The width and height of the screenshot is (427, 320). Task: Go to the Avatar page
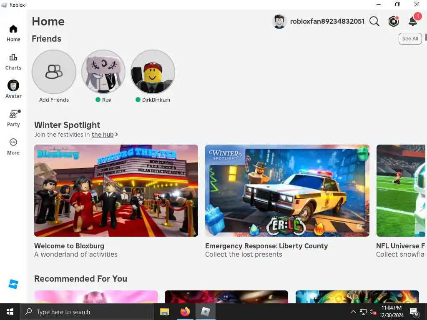point(13,90)
